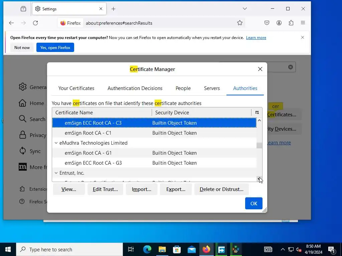The width and height of the screenshot is (342, 256).
Task: Click the muted volume tray icon
Action: click(x=299, y=249)
